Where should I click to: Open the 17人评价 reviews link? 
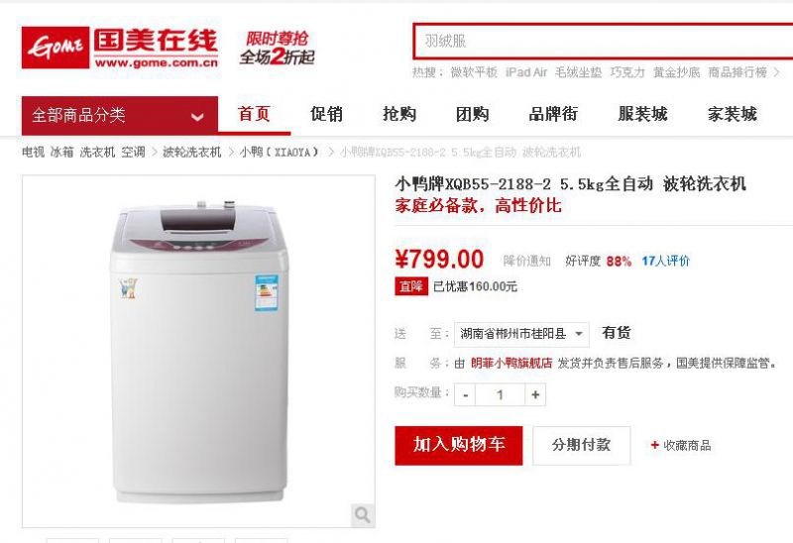665,261
